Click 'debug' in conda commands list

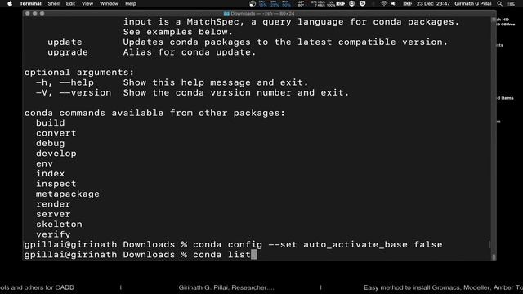pyautogui.click(x=51, y=144)
